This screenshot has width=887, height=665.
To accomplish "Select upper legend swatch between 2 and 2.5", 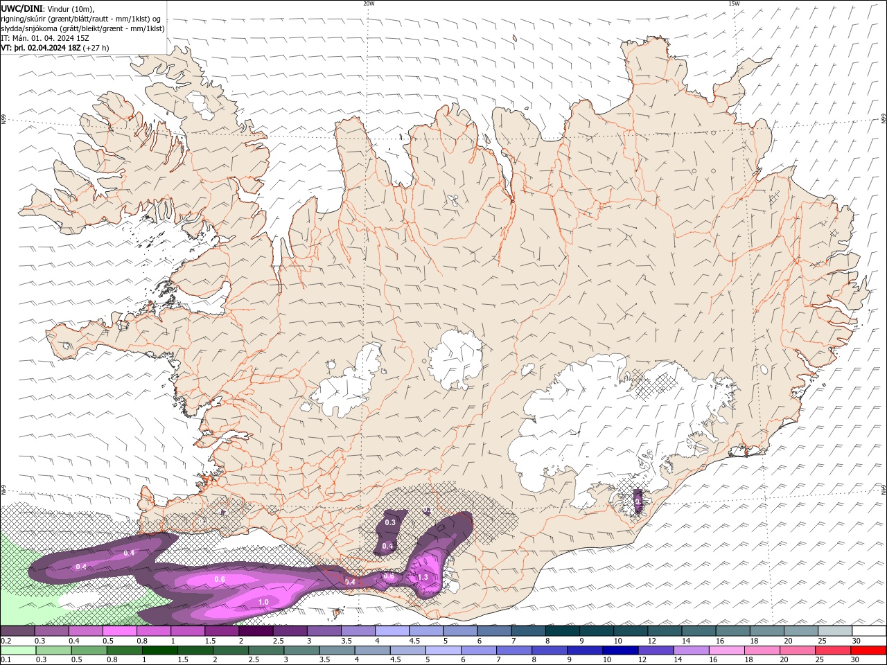I will (x=256, y=631).
